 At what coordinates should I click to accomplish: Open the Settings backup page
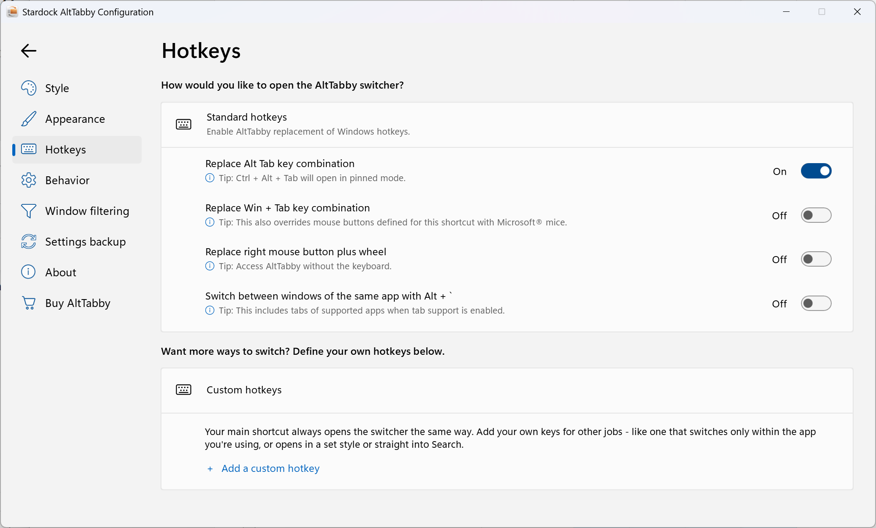pyautogui.click(x=77, y=242)
